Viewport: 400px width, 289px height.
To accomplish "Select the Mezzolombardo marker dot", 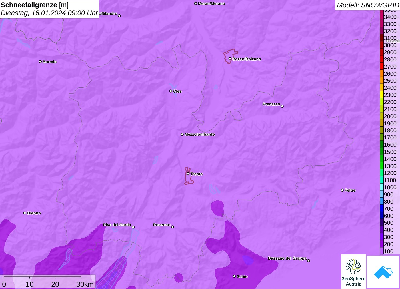I will 182,134.
